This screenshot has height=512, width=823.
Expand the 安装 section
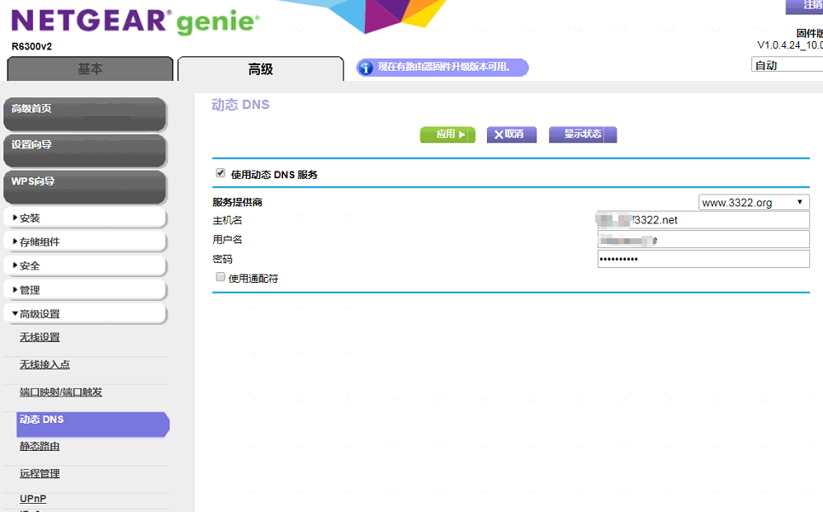85,218
